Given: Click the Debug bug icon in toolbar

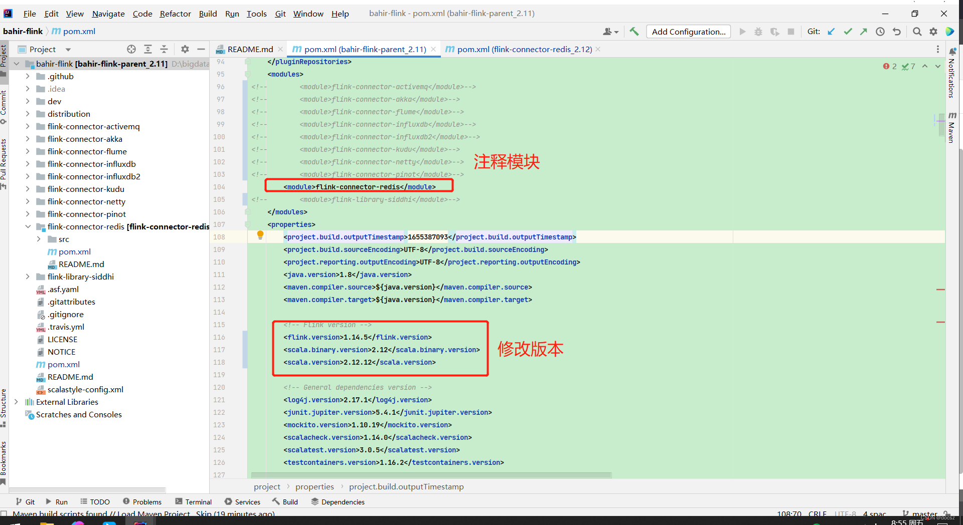Looking at the screenshot, I should (758, 32).
